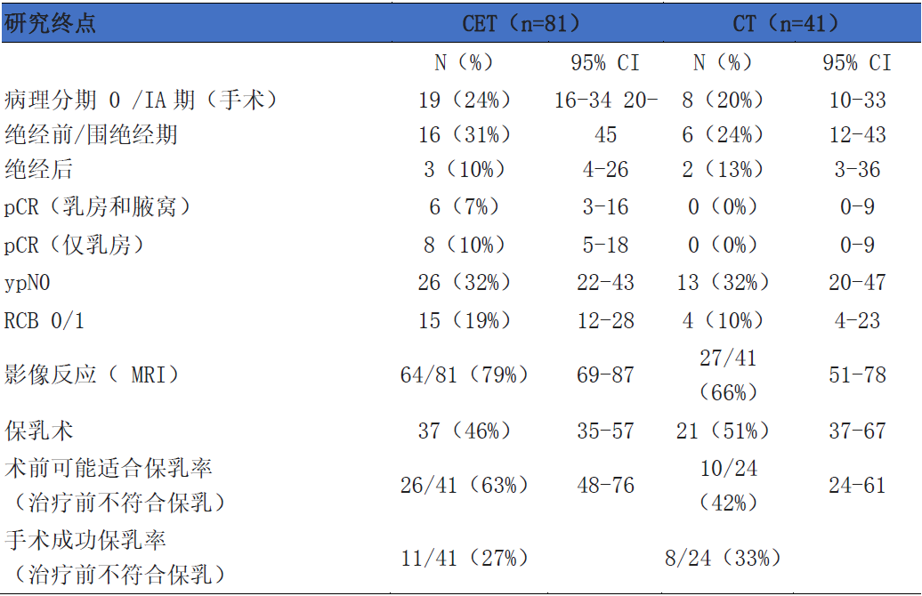This screenshot has width=922, height=596.
Task: Select the "27/41（66%）" value cell
Action: (728, 375)
